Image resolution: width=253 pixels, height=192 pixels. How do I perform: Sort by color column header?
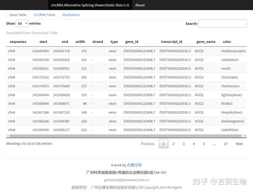(227, 42)
